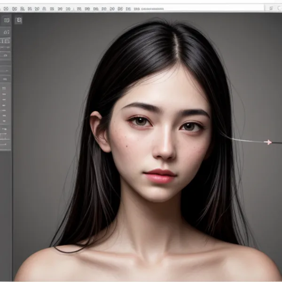
Task: Click the pink arrow marker right of the face
Action: tap(268, 141)
